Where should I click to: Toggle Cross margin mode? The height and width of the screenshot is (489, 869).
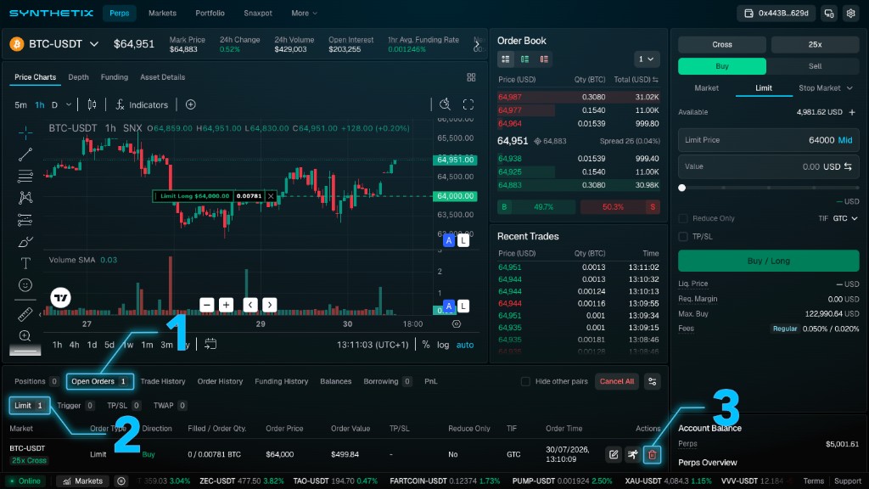tap(722, 44)
